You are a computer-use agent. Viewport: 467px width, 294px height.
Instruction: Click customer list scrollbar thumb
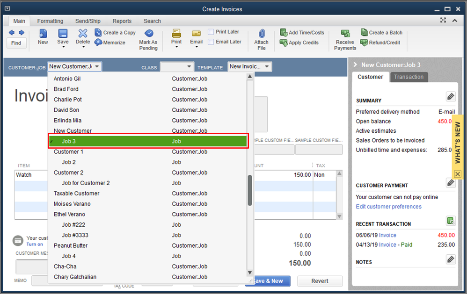pyautogui.click(x=249, y=190)
